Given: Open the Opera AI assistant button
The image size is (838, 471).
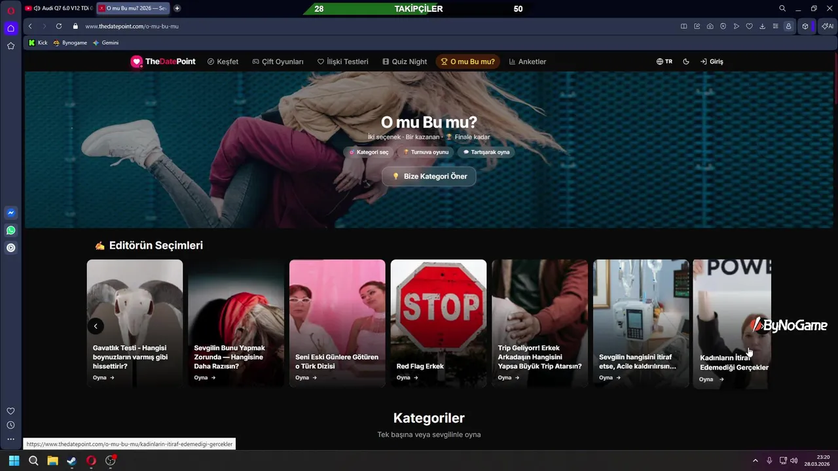Looking at the screenshot, I should click(x=828, y=26).
